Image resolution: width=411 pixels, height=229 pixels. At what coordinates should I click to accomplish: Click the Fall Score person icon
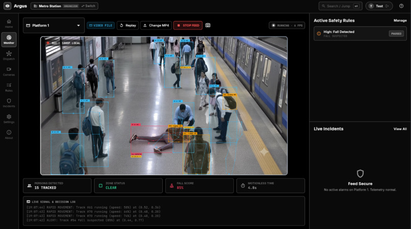pos(172,186)
